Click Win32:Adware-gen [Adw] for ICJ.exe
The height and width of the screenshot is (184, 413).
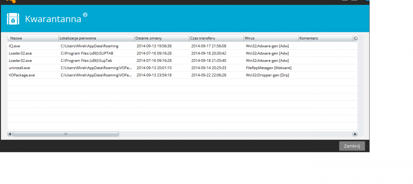tap(267, 46)
